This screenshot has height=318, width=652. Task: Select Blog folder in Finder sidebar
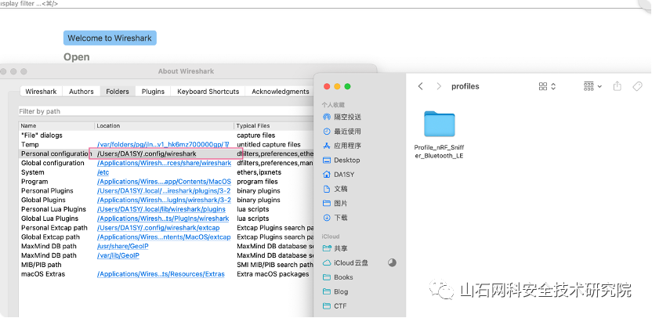point(335,292)
